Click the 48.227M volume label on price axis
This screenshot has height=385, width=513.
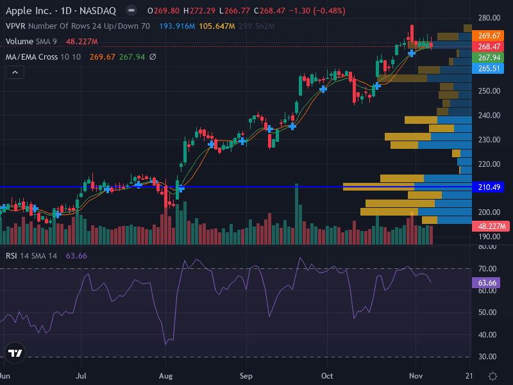pos(491,226)
